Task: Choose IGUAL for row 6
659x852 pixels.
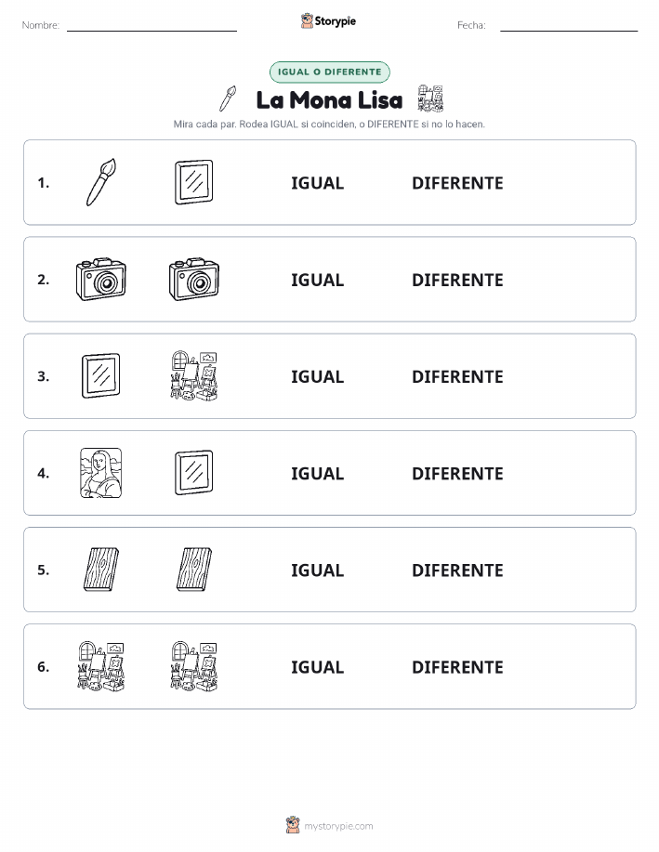Action: [318, 667]
